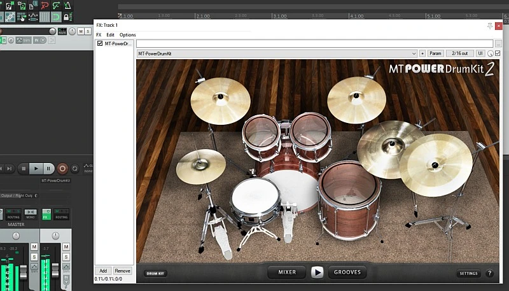
Task: Open the Output / Right Out dropdown in mixer
Action: pyautogui.click(x=19, y=195)
